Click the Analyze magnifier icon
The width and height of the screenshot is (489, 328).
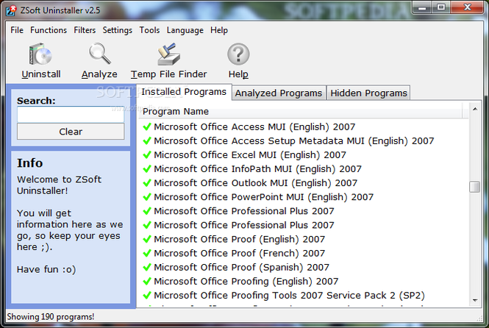coord(99,56)
